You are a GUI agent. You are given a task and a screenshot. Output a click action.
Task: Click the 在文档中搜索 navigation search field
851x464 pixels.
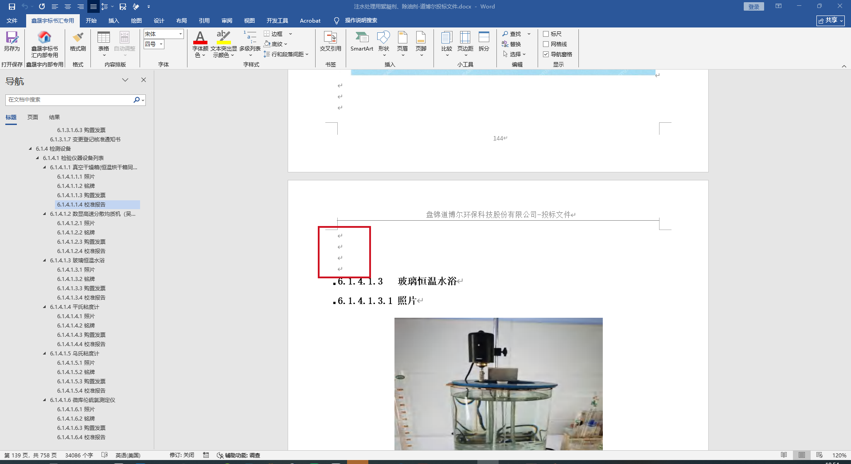click(70, 100)
